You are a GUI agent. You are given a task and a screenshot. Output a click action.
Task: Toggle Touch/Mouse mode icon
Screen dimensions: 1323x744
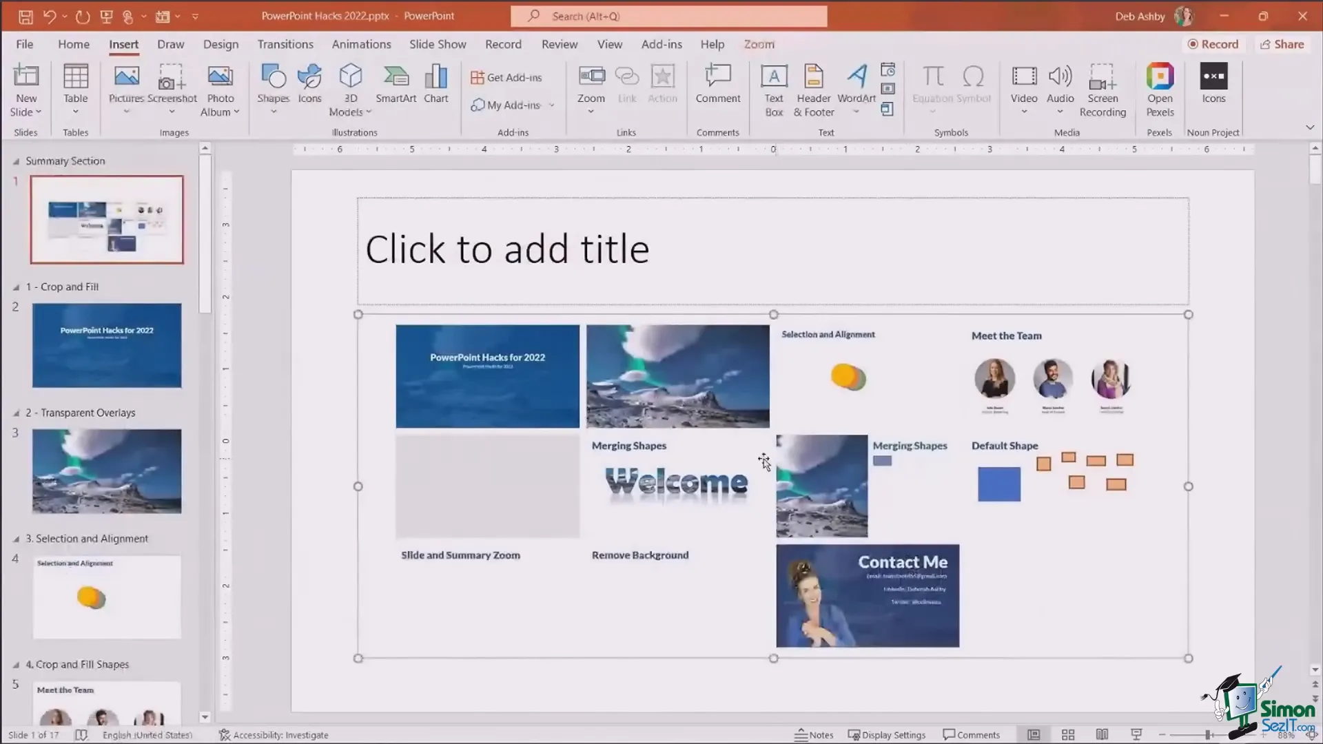click(128, 16)
